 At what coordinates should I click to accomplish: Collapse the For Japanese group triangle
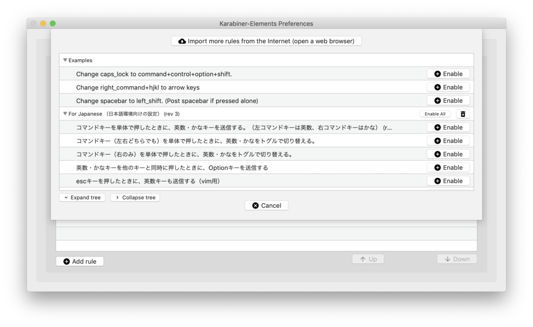(x=65, y=114)
